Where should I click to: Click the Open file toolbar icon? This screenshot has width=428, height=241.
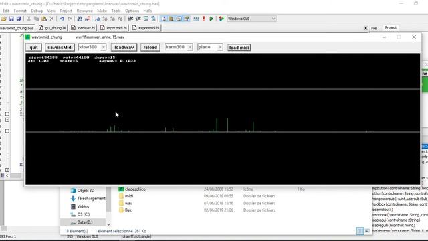tap(3, 19)
